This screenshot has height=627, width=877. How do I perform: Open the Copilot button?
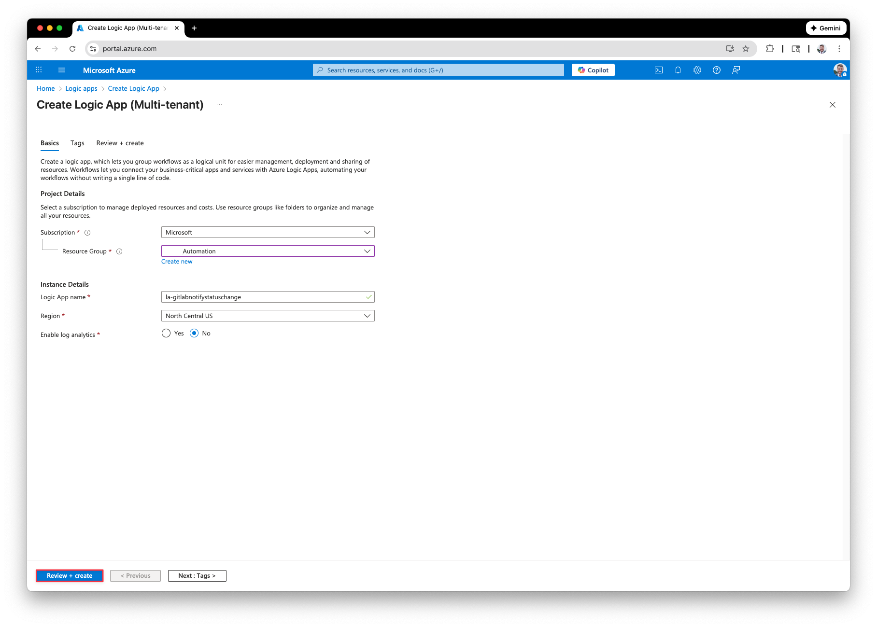pyautogui.click(x=593, y=70)
